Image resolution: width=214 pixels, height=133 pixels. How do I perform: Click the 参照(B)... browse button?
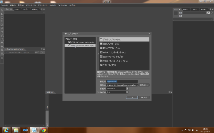pos(144,85)
